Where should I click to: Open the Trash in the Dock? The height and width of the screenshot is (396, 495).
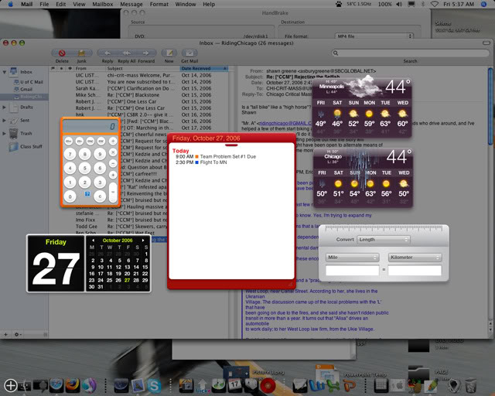[x=471, y=385]
